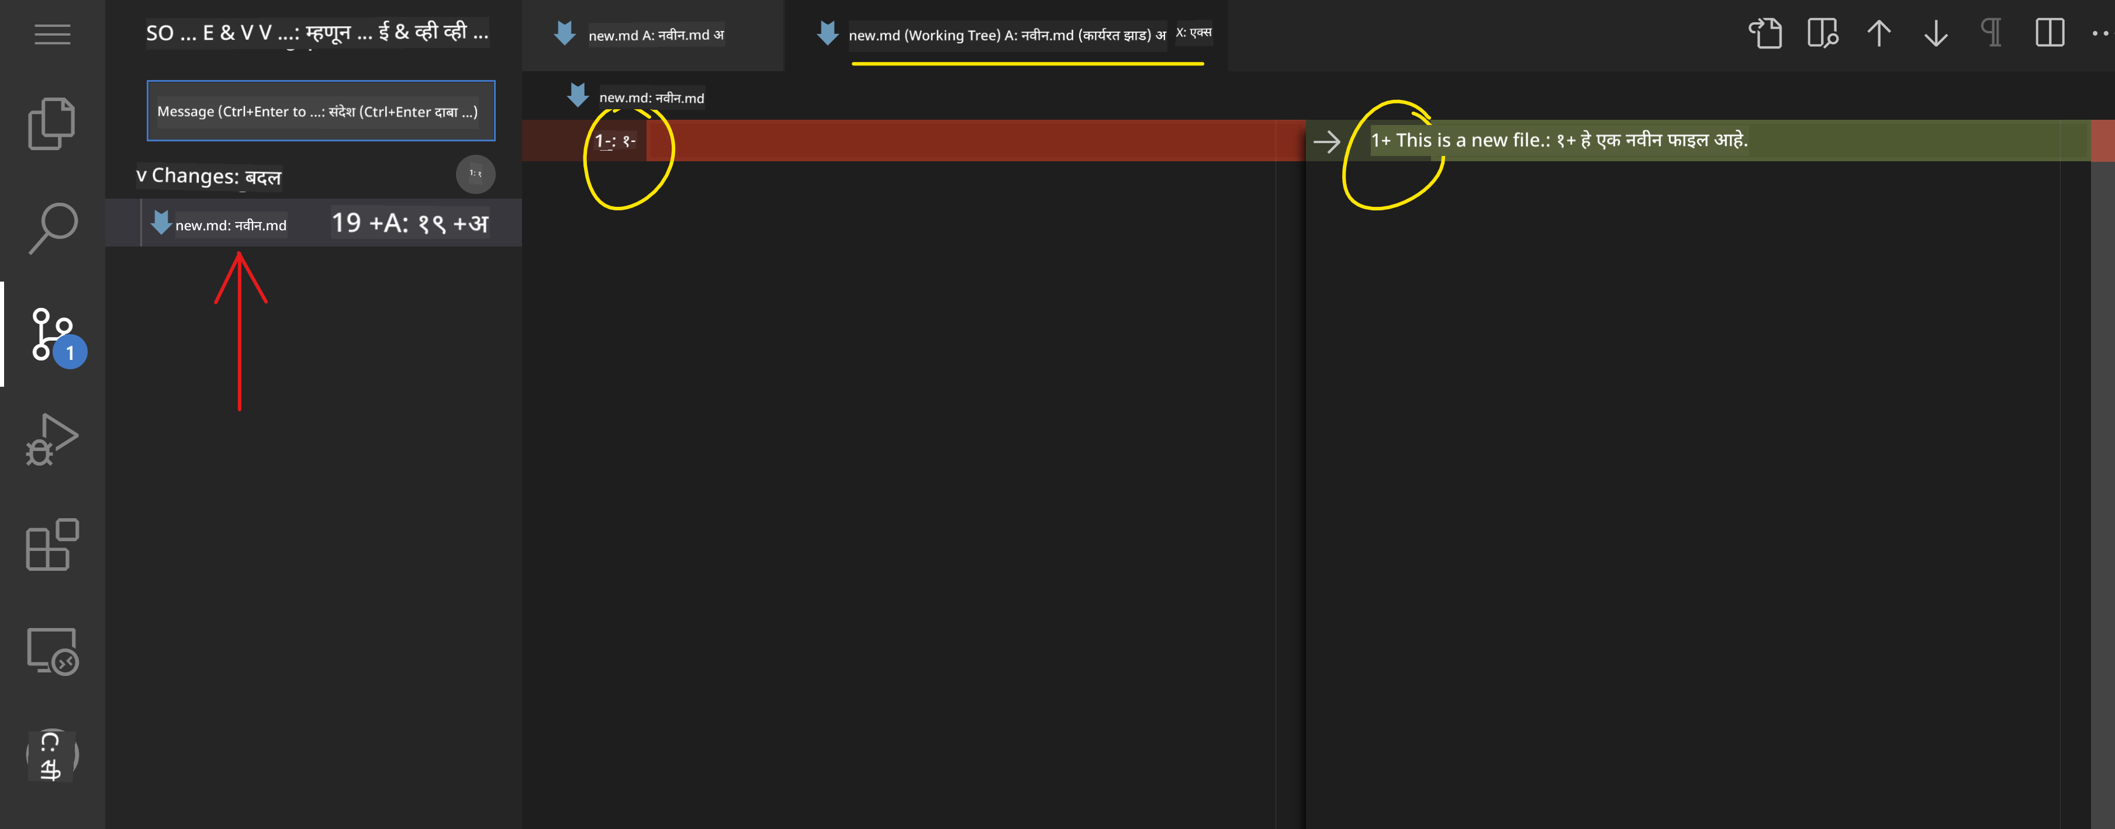Open the Explorer files view

click(51, 123)
